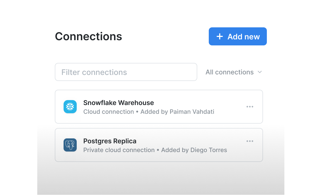Click the Add new button
320x195 pixels.
coord(238,36)
